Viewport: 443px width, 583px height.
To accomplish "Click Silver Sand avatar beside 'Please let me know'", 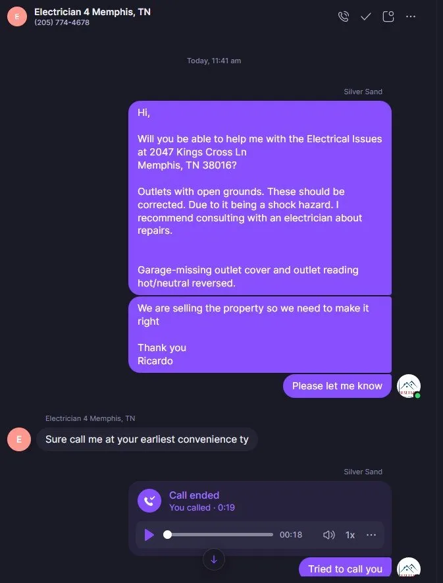I will coord(409,386).
